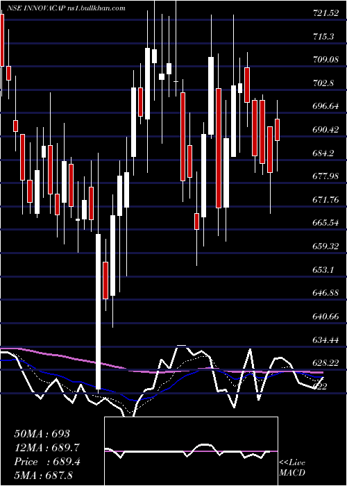
Task: Click the 50MA : 693 readout
Action: click(x=42, y=434)
